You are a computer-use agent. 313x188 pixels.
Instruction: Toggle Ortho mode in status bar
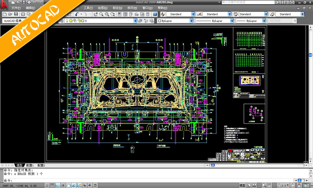[57, 186]
